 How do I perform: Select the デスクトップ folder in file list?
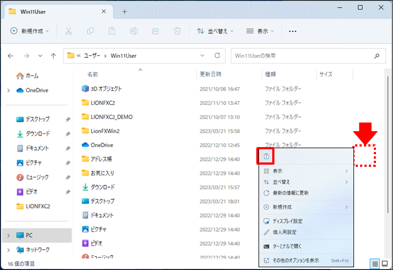(98, 201)
